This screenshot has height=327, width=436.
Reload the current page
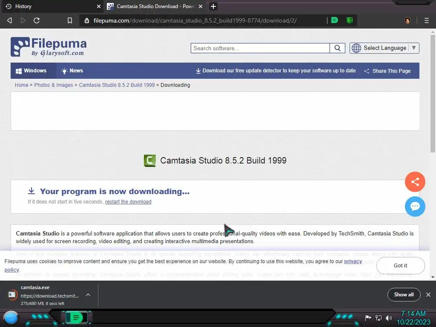pos(37,20)
